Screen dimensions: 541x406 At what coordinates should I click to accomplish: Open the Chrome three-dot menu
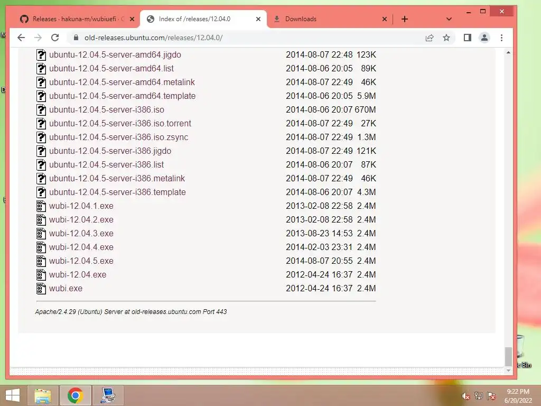pos(502,38)
